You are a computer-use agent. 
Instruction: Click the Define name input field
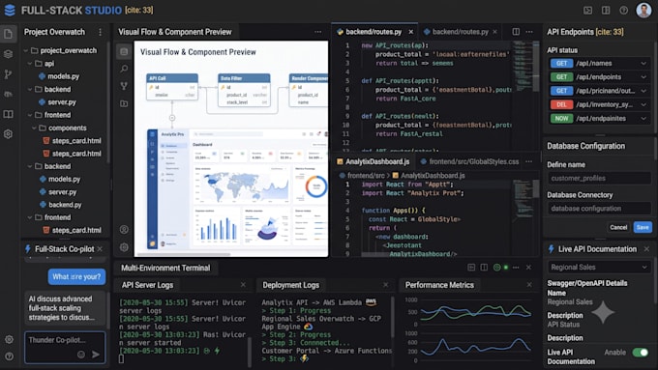pyautogui.click(x=599, y=178)
